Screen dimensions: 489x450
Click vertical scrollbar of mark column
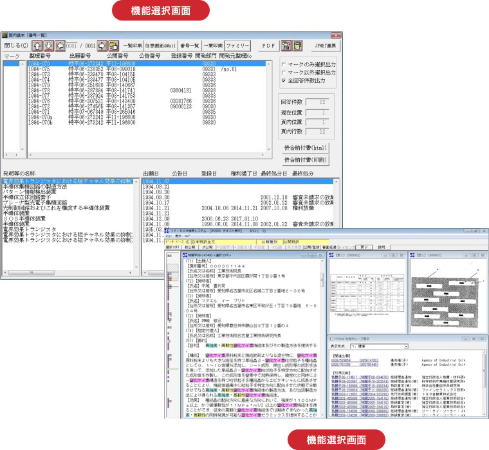click(x=22, y=107)
